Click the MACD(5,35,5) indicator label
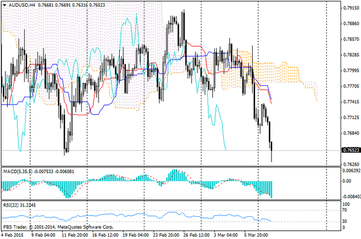Screen dimensions: 361x239 [18, 171]
